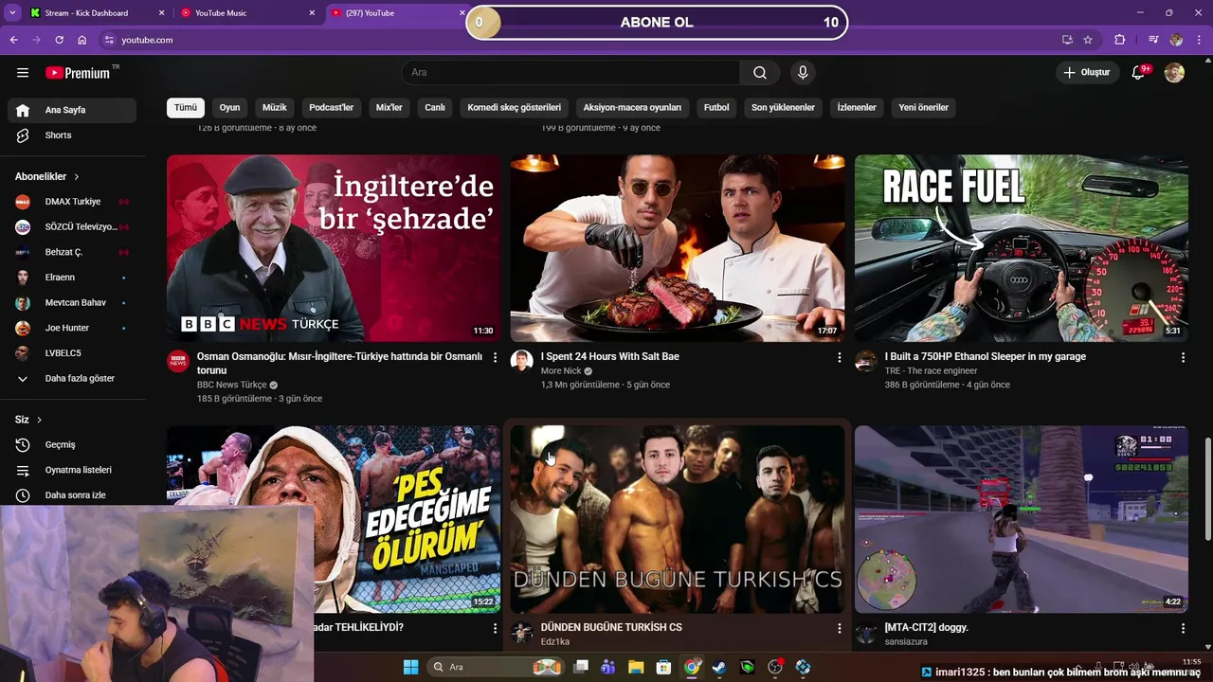
Task: Start voice search with the microphone
Action: tap(803, 73)
